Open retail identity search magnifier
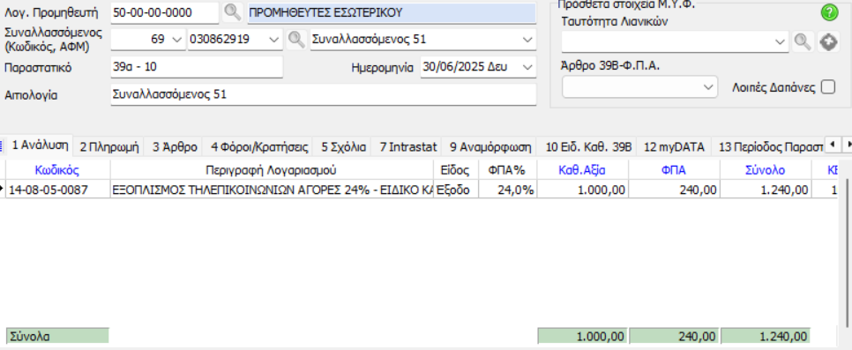The width and height of the screenshot is (852, 350). point(803,41)
